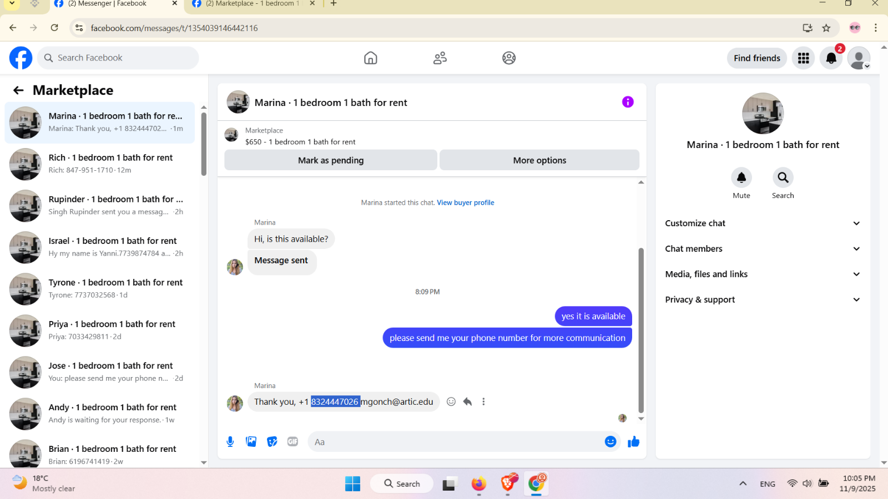The height and width of the screenshot is (499, 888).
Task: Click the Find friends button
Action: tap(757, 58)
